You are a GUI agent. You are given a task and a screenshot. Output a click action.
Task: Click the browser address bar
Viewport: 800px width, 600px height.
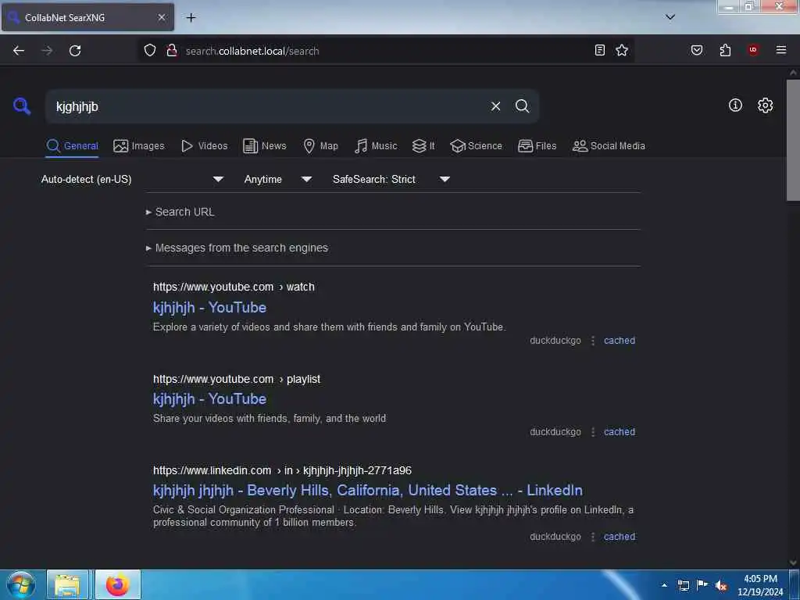[385, 51]
